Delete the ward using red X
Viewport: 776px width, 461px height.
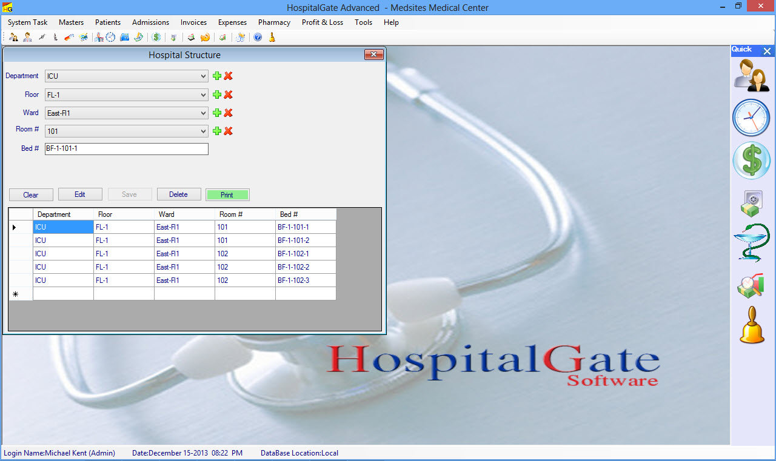229,113
